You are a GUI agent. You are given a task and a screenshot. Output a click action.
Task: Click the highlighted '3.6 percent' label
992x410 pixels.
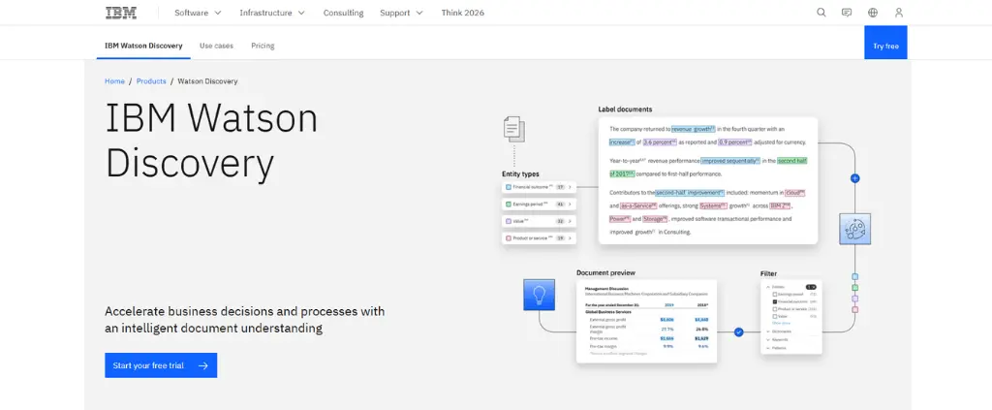[661, 142]
